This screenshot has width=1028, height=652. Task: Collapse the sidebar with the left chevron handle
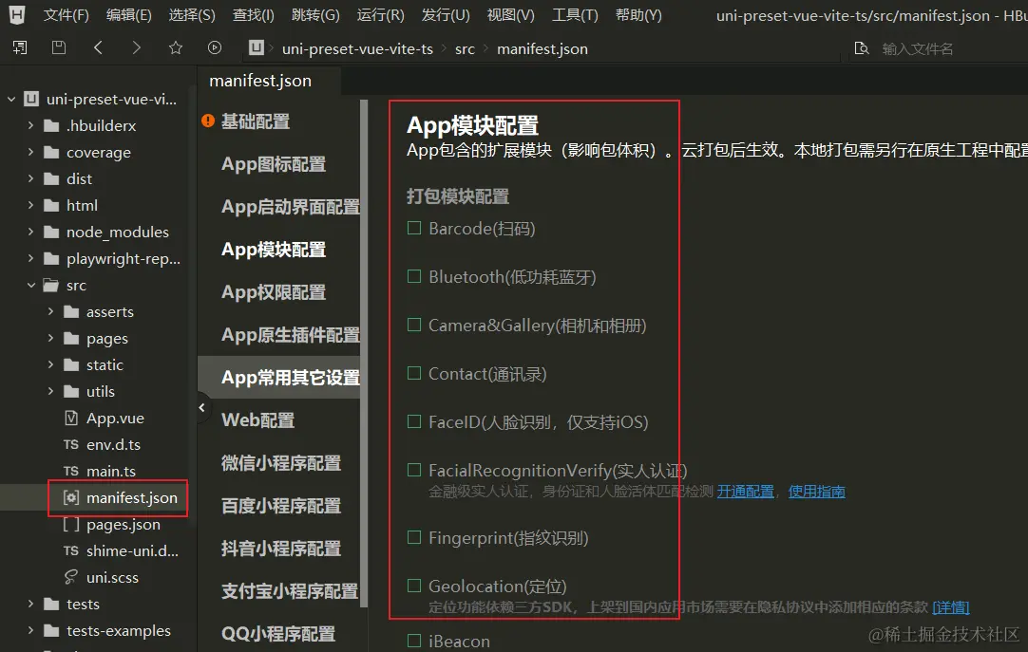click(x=202, y=407)
